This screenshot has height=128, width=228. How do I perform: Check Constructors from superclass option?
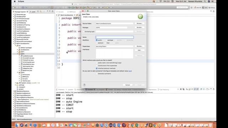(x=97, y=65)
